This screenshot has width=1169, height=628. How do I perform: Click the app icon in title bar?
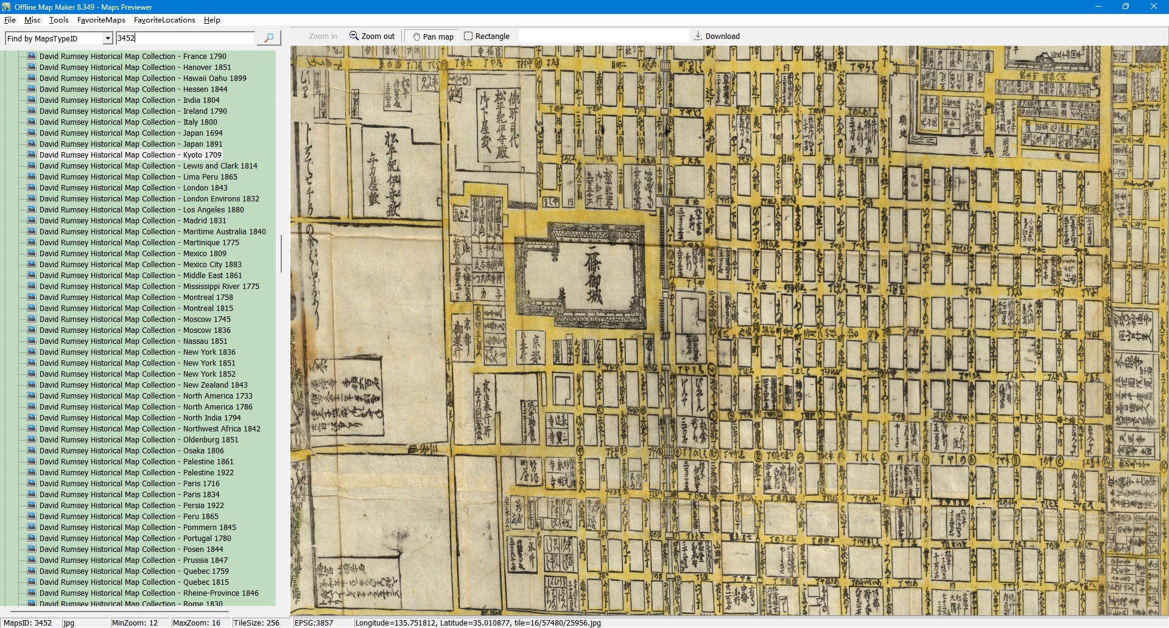tap(7, 7)
